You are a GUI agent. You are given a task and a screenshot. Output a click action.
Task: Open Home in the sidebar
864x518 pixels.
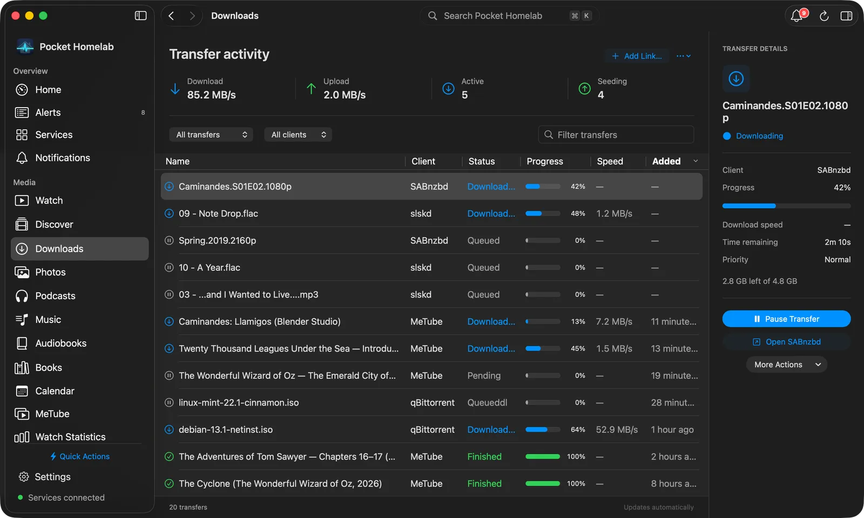click(x=79, y=90)
